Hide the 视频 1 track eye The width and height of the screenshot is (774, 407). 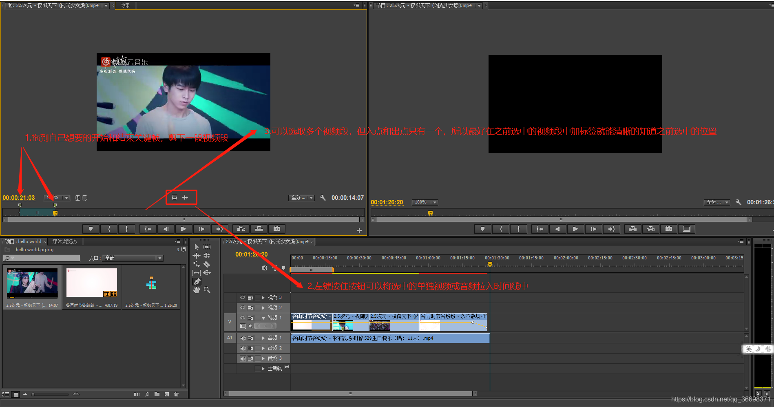(x=243, y=318)
